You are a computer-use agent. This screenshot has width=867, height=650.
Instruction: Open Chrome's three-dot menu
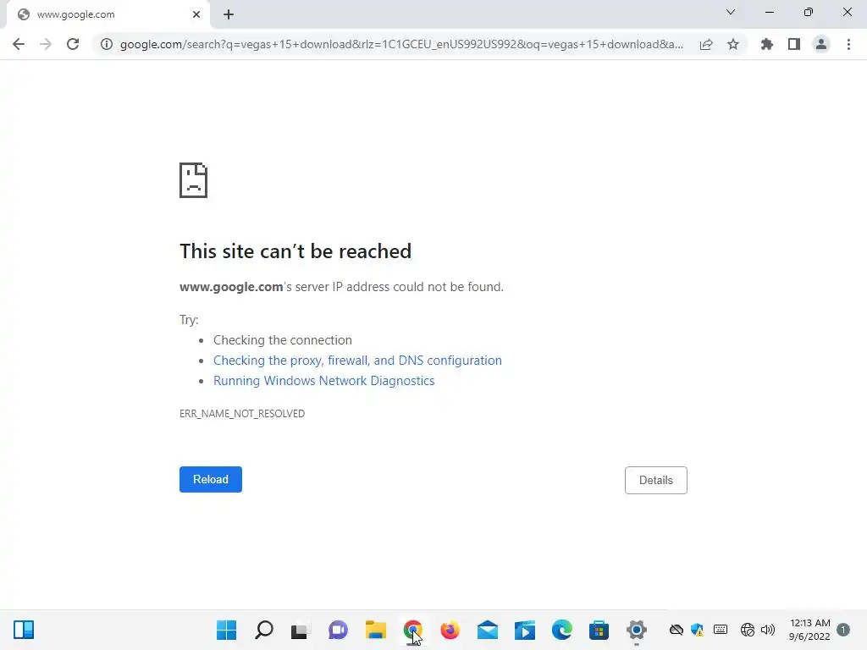coord(848,44)
